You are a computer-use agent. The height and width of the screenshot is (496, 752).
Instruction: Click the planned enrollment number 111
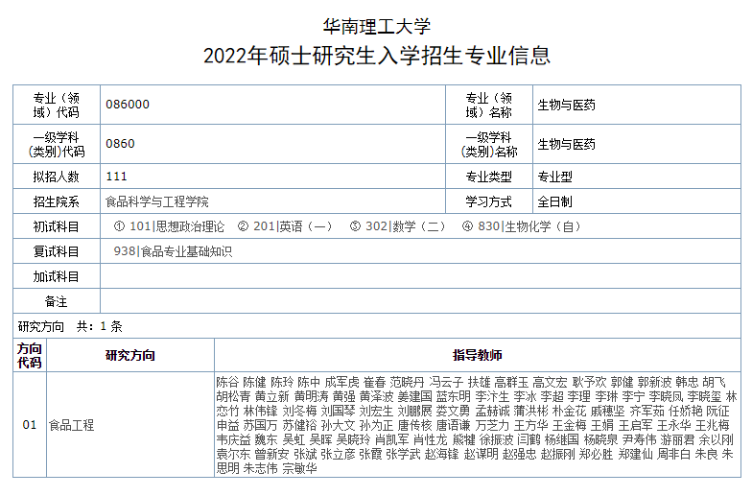(117, 177)
